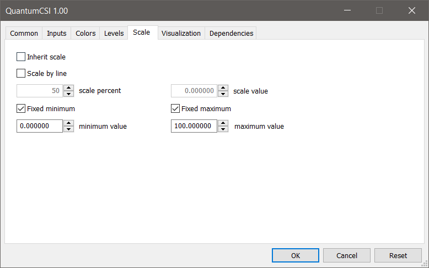Click the scale percent down arrow
The image size is (429, 268).
point(69,94)
